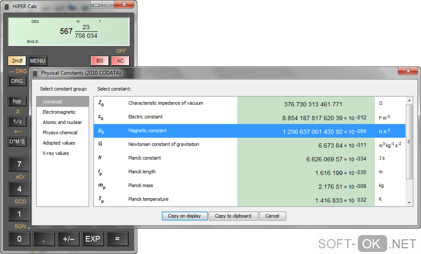Cancel the Physical Constants dialog
421x254 pixels.
272,216
